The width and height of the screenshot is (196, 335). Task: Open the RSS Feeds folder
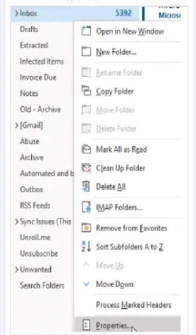point(35,205)
